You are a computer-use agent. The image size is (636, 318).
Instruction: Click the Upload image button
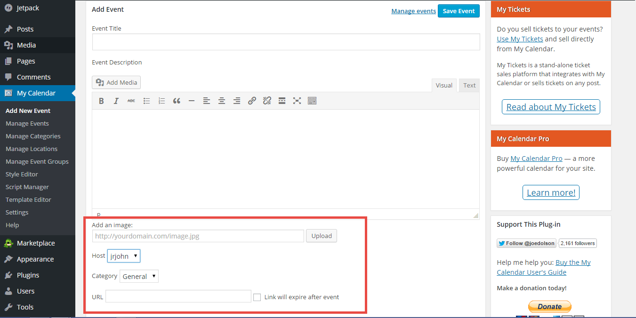click(322, 236)
